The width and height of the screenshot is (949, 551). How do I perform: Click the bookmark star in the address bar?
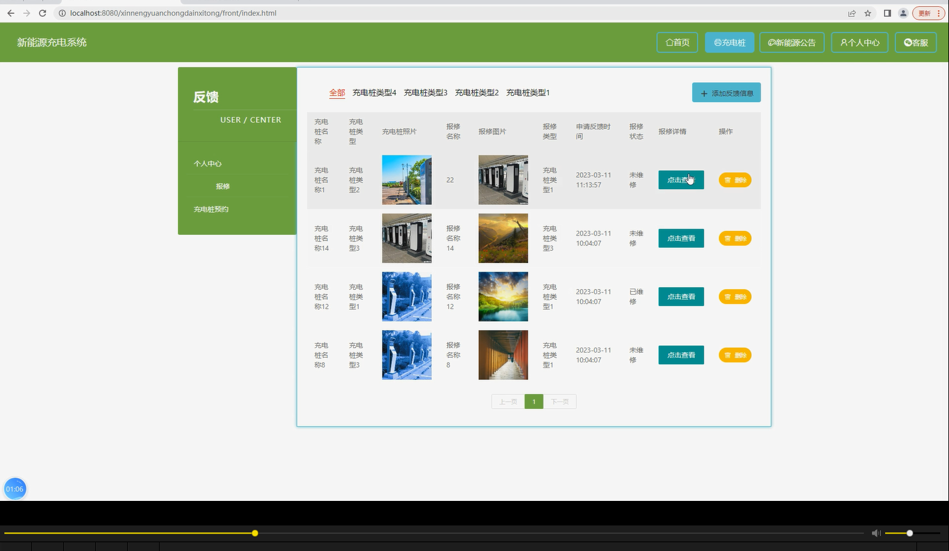pyautogui.click(x=867, y=13)
